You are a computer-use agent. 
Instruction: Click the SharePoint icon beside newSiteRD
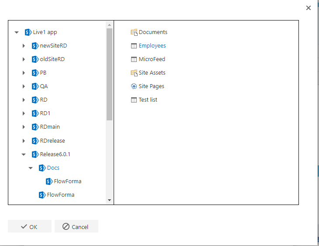(x=35, y=46)
